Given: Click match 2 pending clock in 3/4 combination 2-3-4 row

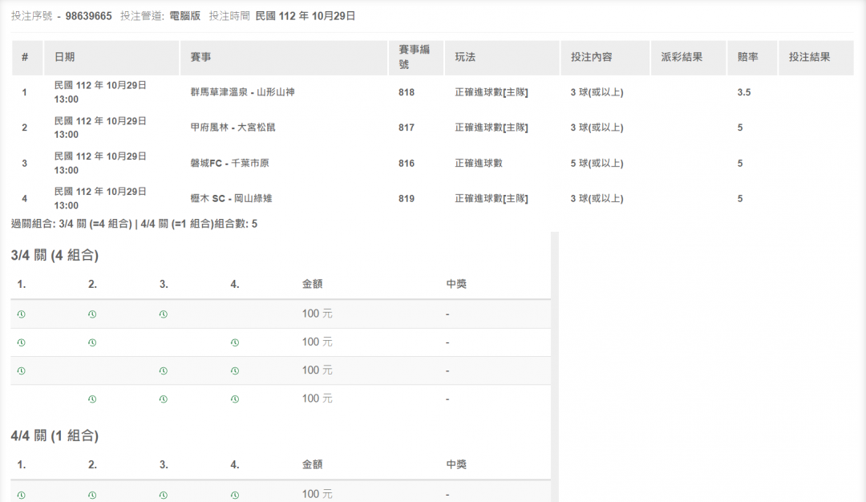Looking at the screenshot, I should 92,399.
